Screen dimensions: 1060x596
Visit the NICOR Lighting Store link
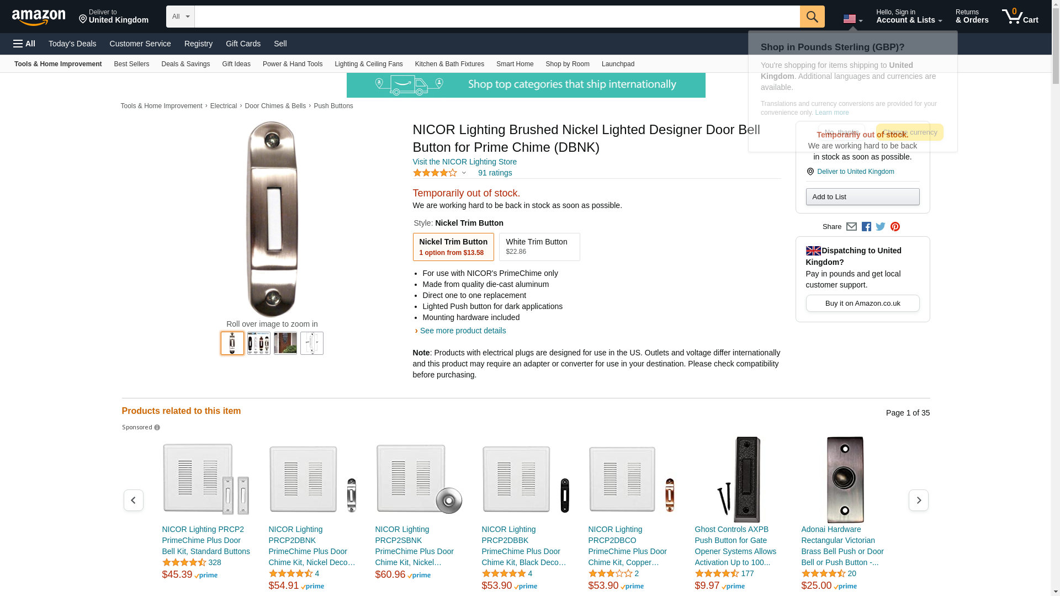464,162
